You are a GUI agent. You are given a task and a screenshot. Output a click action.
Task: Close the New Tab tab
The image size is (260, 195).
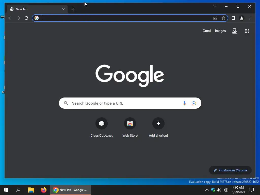tap(63, 9)
